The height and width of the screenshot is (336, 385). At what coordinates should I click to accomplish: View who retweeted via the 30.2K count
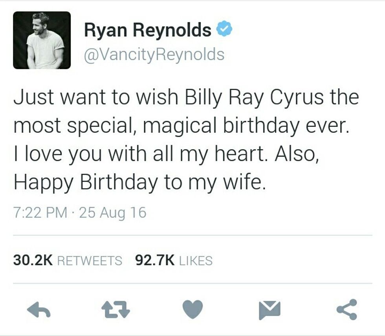pyautogui.click(x=33, y=260)
